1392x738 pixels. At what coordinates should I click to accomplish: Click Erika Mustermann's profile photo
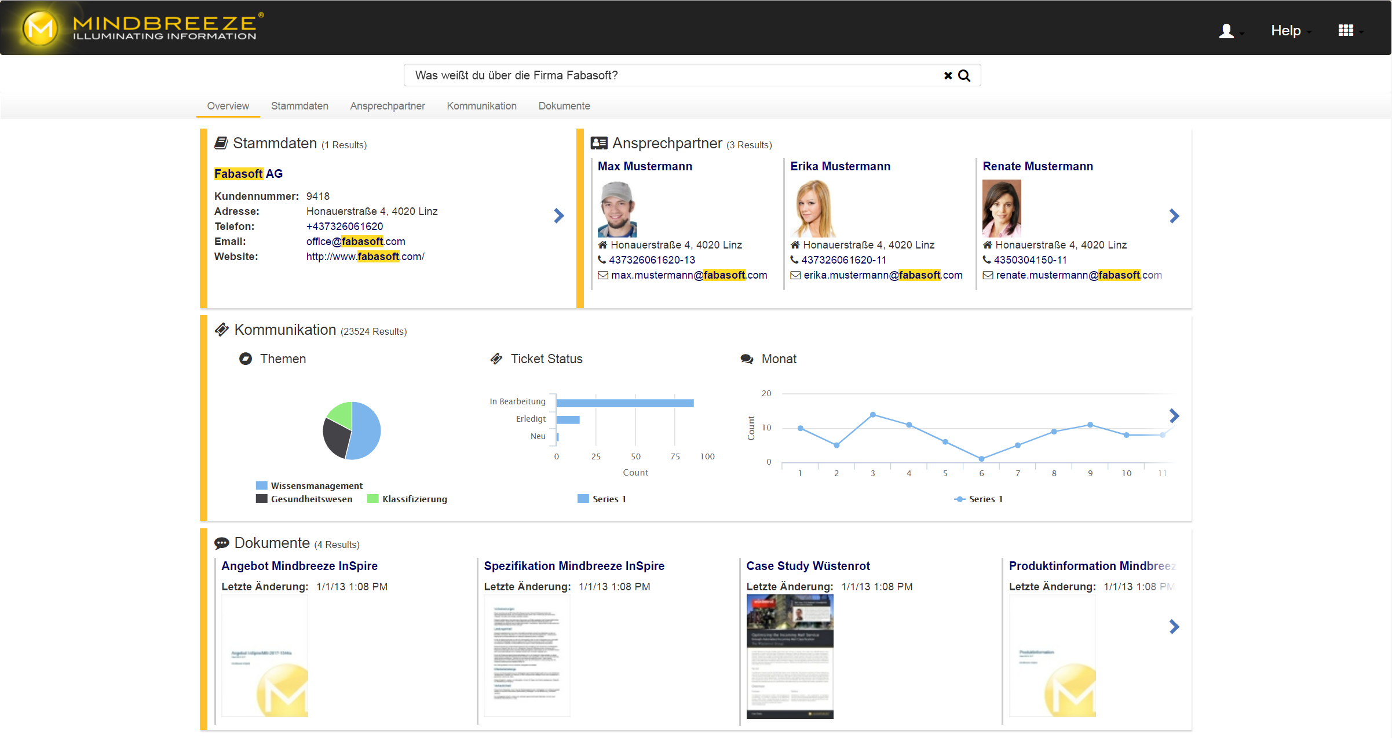(813, 209)
